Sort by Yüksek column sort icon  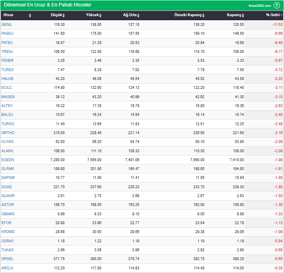(x=100, y=15)
